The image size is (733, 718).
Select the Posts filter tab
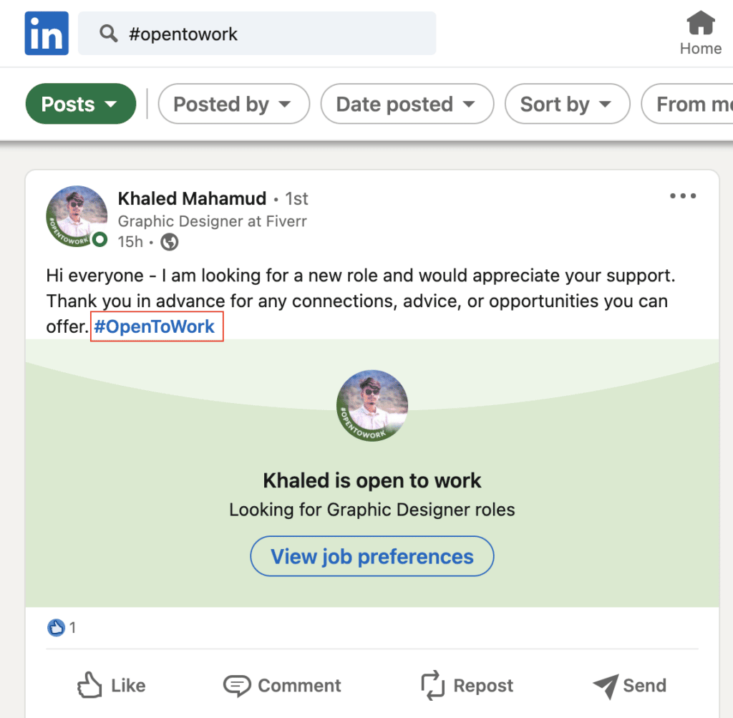(x=80, y=104)
